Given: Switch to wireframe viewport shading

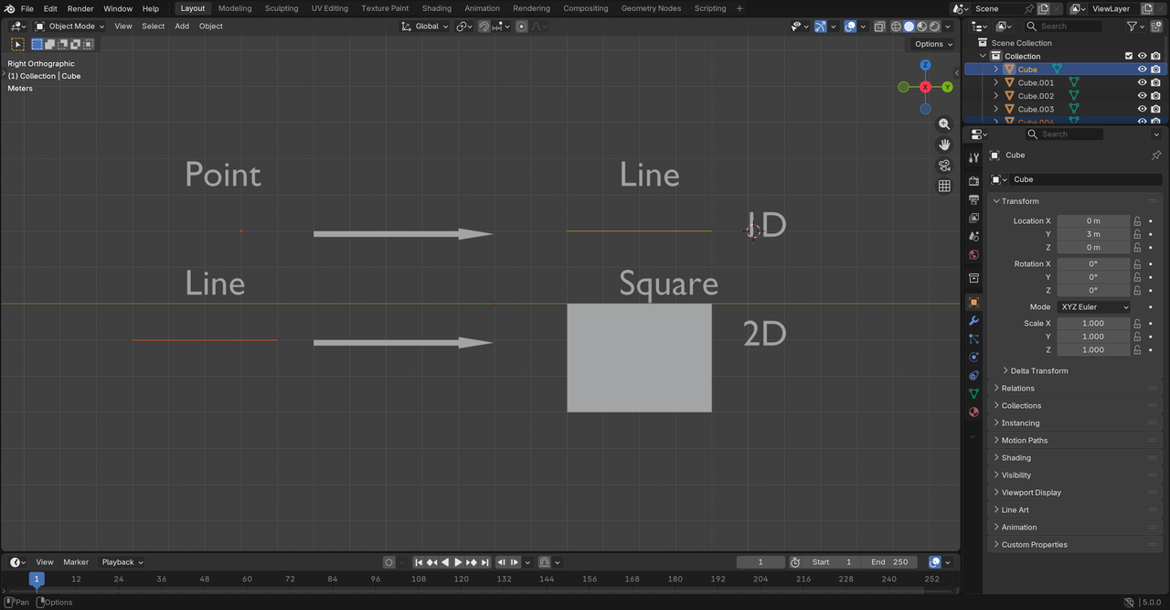Looking at the screenshot, I should [896, 27].
